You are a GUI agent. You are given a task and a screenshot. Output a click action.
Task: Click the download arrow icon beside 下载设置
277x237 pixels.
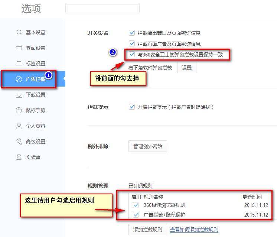click(19, 95)
